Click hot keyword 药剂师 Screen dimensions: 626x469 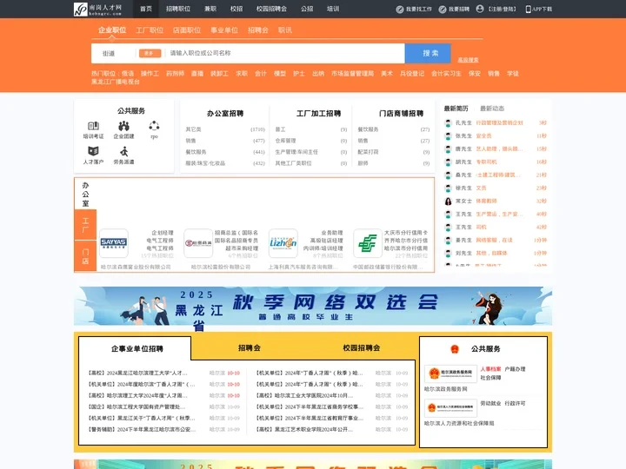pos(176,73)
